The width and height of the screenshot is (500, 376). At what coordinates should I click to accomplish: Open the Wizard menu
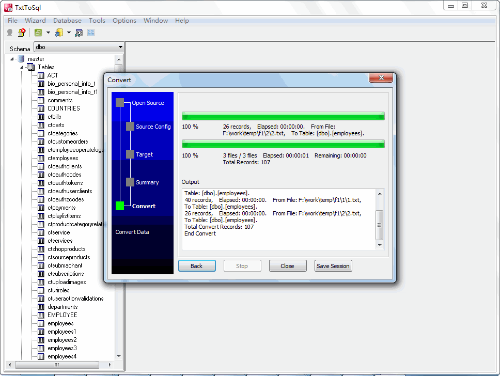[x=35, y=21]
